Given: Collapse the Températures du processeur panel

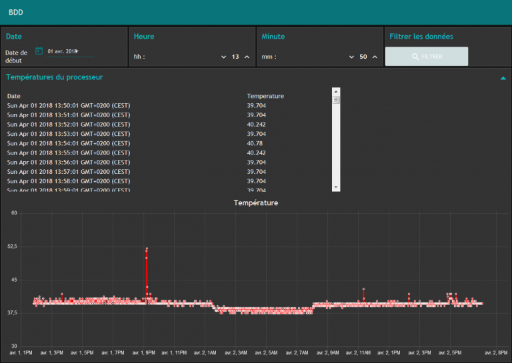Looking at the screenshot, I should click(x=503, y=78).
